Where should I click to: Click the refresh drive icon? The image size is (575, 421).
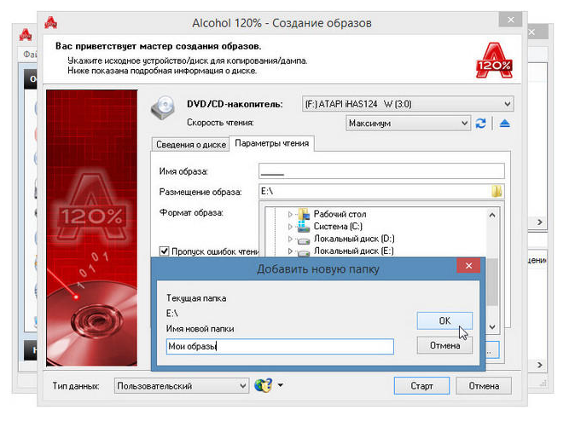[480, 123]
